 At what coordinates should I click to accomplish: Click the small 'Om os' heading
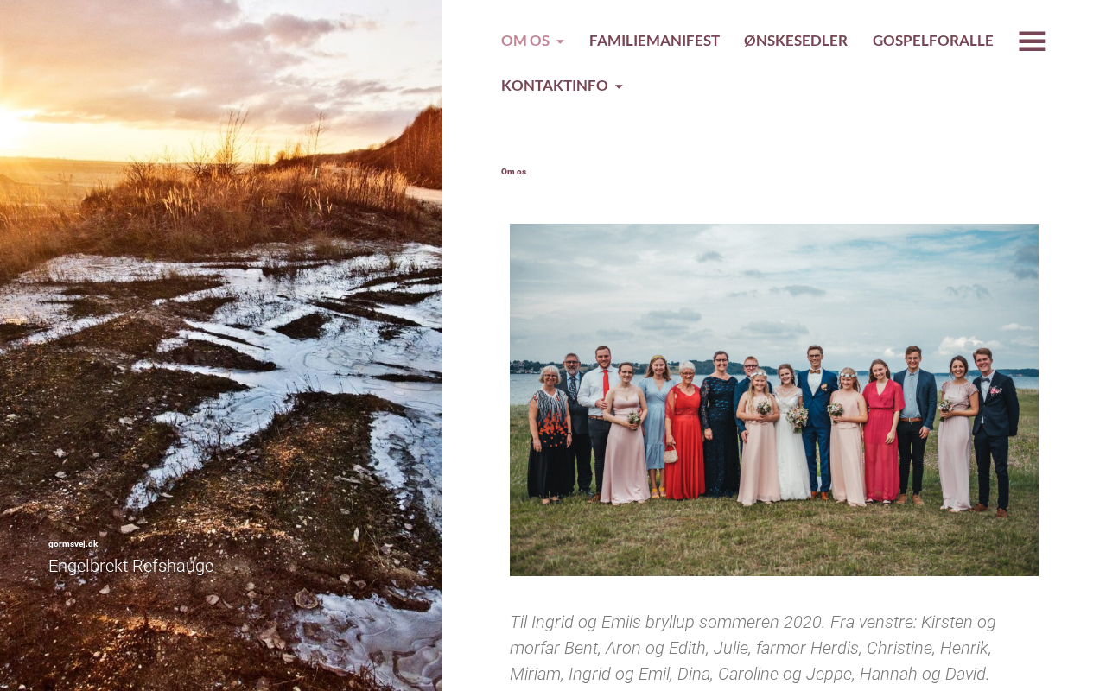tap(513, 172)
